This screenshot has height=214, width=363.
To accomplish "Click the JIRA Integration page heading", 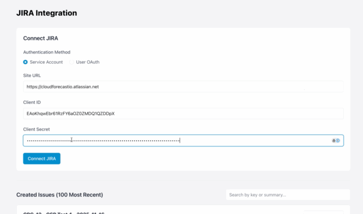I will (46, 13).
